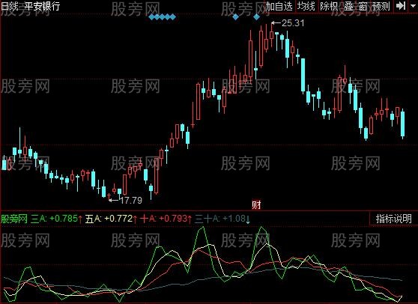Click the 平安银行 stock name

[43, 6]
